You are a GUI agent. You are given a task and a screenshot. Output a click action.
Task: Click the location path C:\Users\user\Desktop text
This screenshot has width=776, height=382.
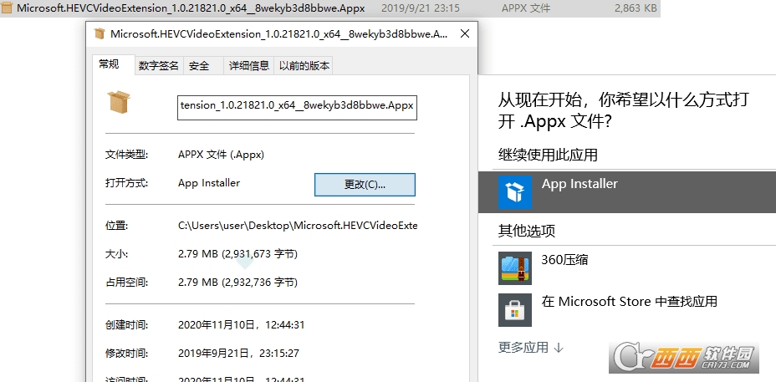[298, 226]
